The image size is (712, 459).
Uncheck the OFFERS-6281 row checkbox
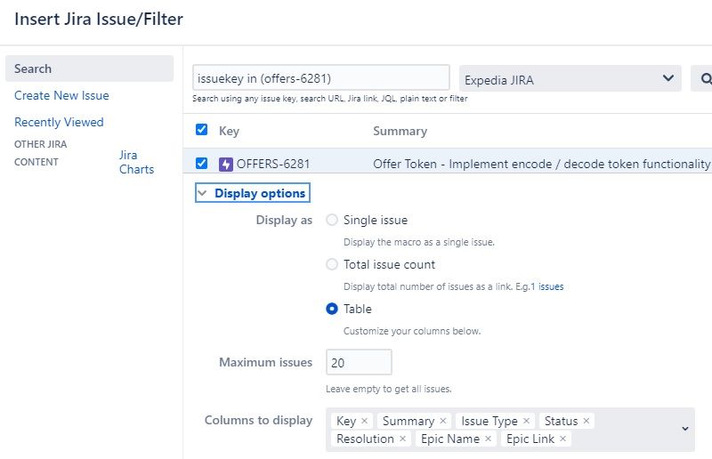[202, 163]
